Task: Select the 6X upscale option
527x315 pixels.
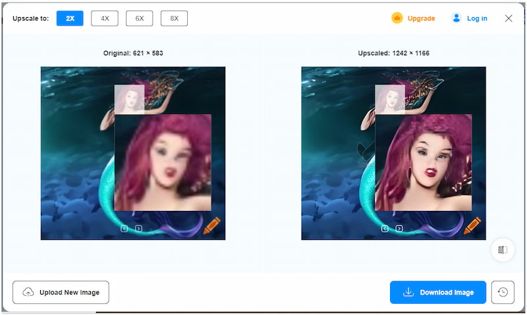Action: (140, 18)
